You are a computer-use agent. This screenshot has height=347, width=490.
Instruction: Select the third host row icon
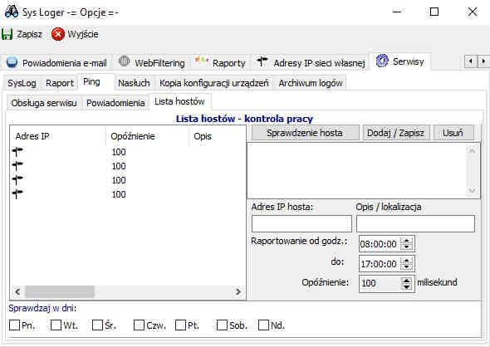click(17, 180)
